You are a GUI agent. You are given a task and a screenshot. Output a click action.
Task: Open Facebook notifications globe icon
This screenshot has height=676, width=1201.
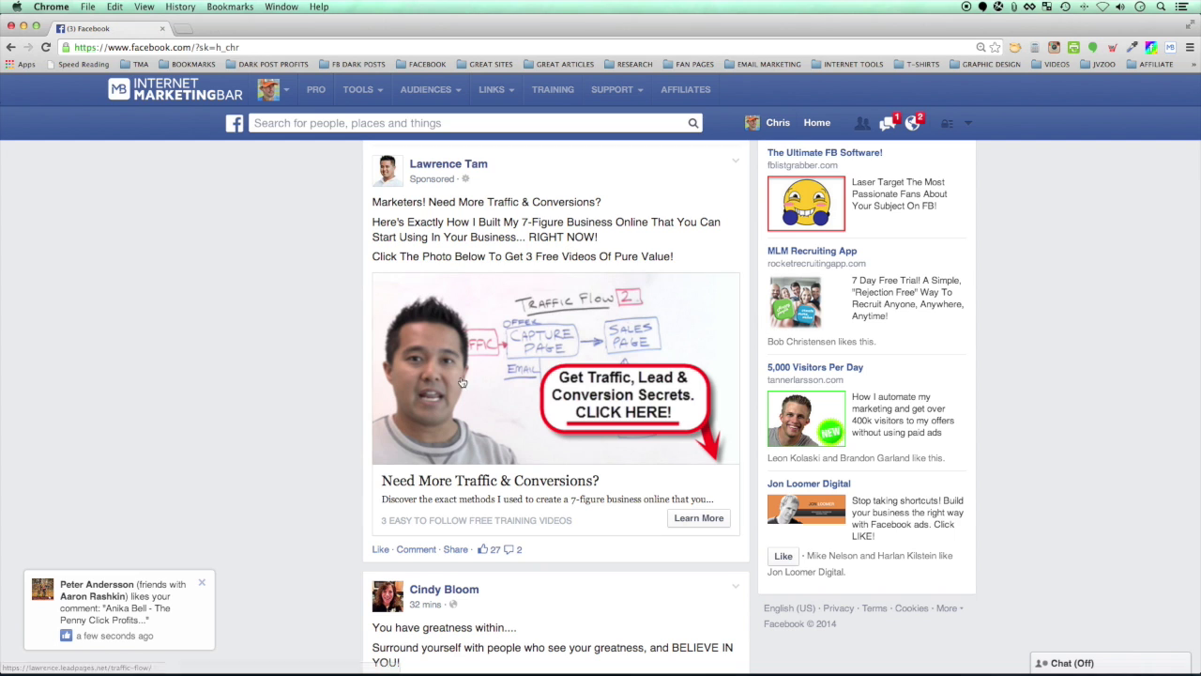coord(912,123)
